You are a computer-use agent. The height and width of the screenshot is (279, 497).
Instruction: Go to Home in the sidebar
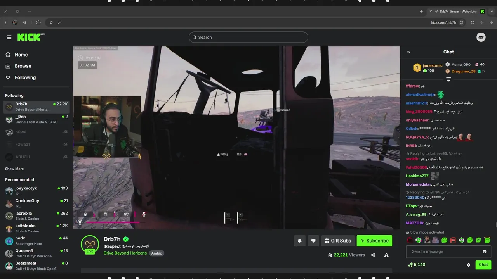pos(17,55)
